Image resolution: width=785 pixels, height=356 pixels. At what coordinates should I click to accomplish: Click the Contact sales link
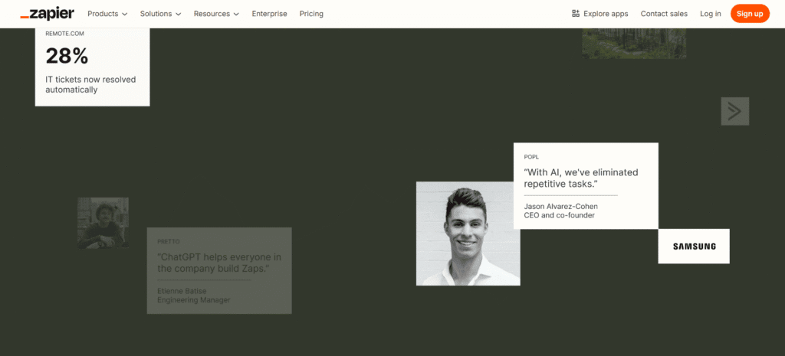(664, 14)
